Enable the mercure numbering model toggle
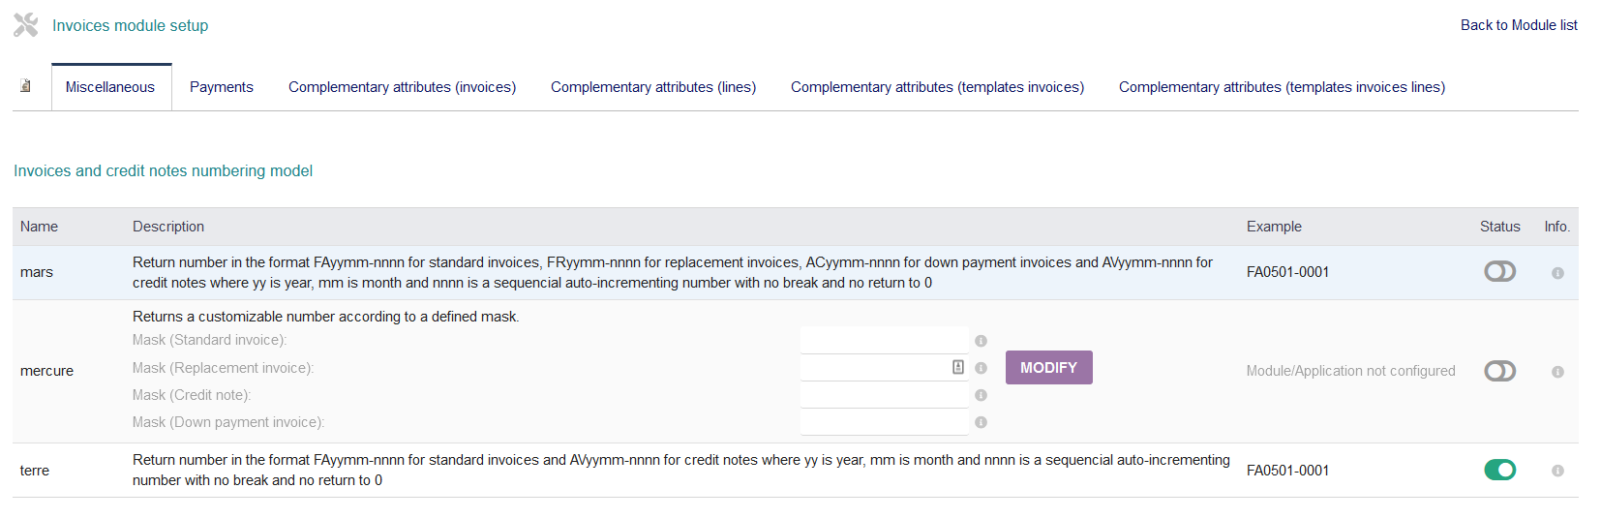1601x519 pixels. 1499,371
